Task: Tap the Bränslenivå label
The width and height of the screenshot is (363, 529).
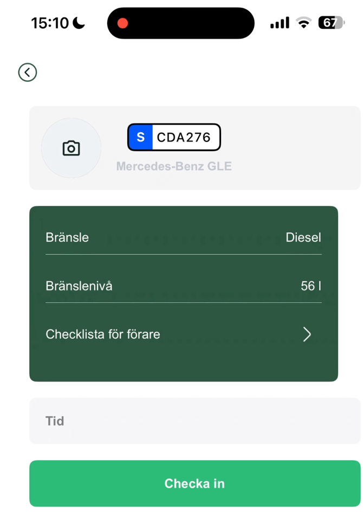Action: tap(79, 286)
